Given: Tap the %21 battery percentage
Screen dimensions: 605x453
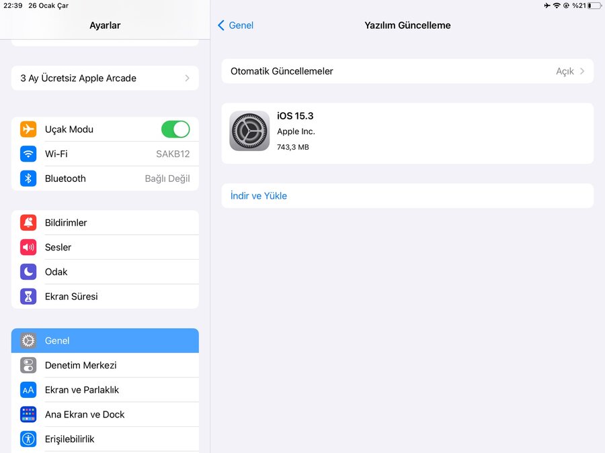Looking at the screenshot, I should pos(579,5).
